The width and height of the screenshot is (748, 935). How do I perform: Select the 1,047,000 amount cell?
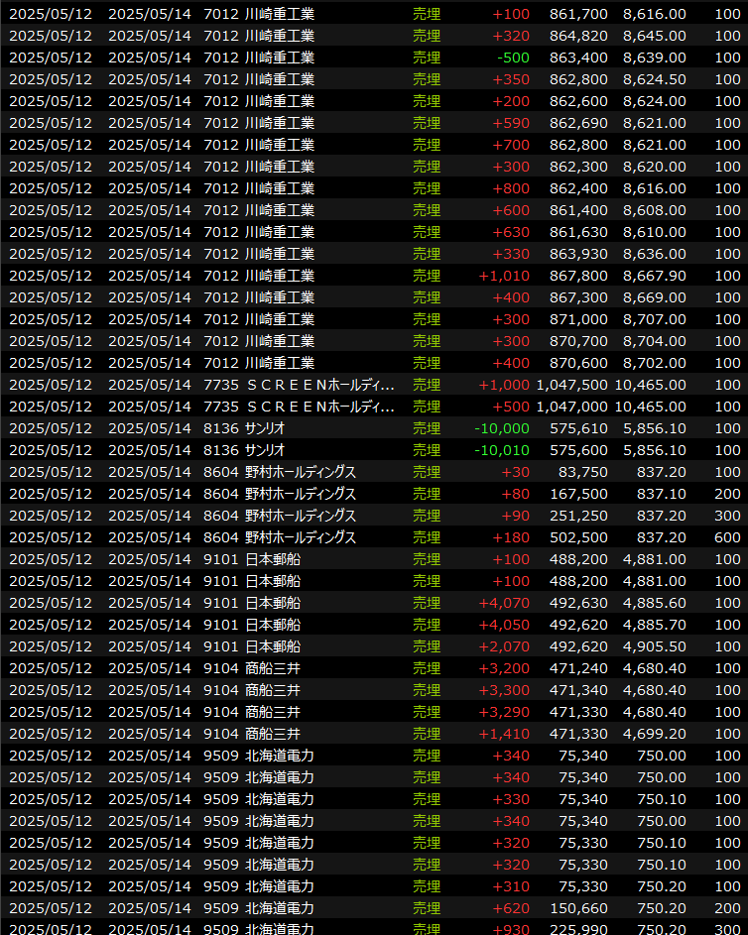[x=572, y=407]
